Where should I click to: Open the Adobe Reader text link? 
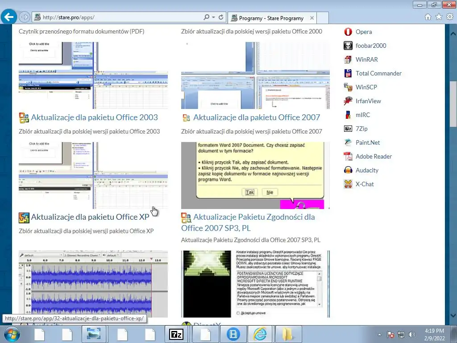(x=374, y=156)
